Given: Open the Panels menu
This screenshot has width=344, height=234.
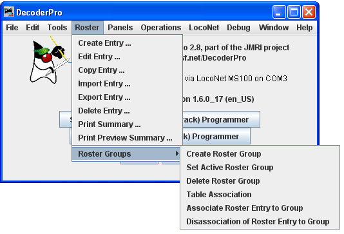Looking at the screenshot, I should point(120,28).
